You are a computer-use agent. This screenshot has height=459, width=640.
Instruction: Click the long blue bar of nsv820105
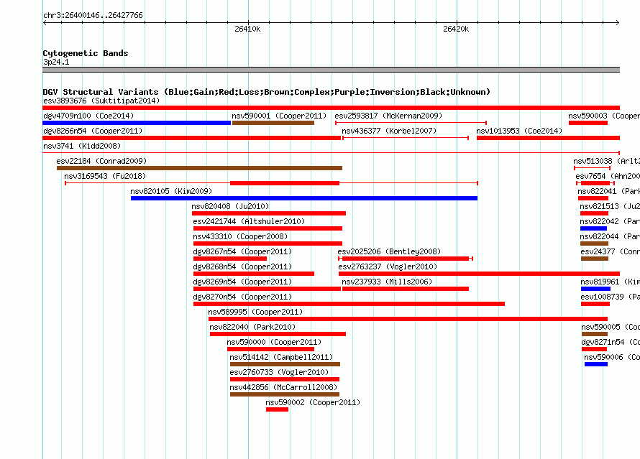coord(304,198)
